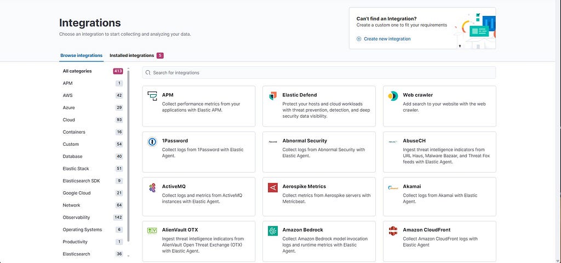561x263 pixels.
Task: Open the Elastic Defend card title
Action: click(300, 95)
